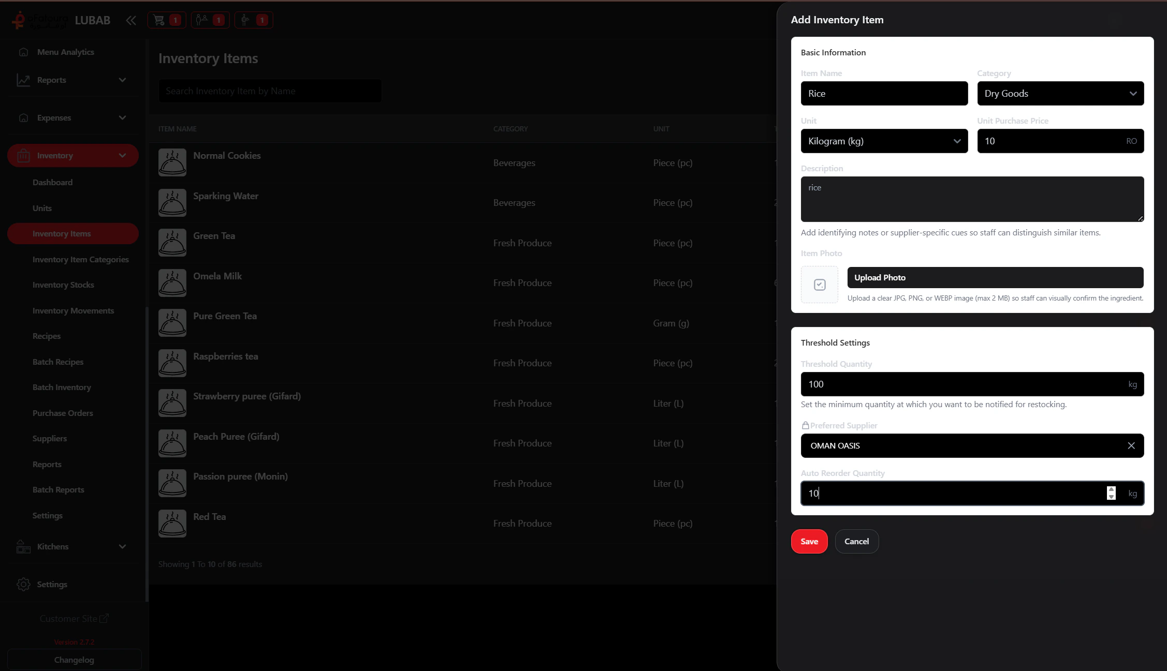The image size is (1167, 671).
Task: Click the waiter serving customer icon
Action: pyautogui.click(x=202, y=20)
